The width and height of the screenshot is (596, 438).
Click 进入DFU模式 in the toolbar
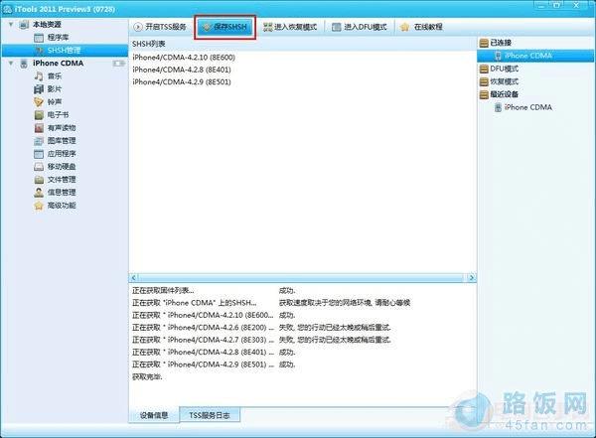pyautogui.click(x=360, y=27)
